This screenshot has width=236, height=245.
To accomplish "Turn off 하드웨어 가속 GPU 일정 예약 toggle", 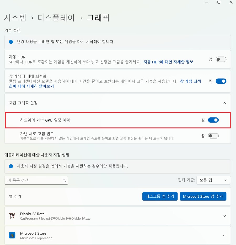I will pos(213,120).
